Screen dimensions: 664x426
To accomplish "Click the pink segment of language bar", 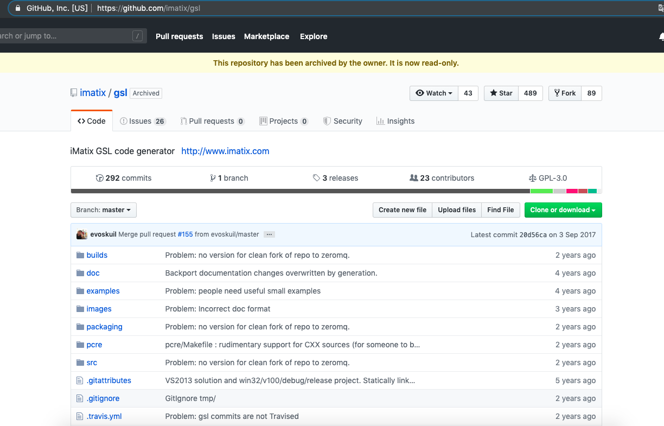I will [572, 191].
